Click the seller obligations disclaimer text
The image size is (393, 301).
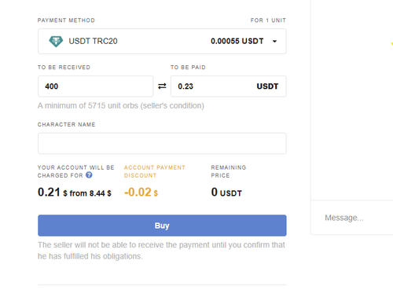pos(161,251)
